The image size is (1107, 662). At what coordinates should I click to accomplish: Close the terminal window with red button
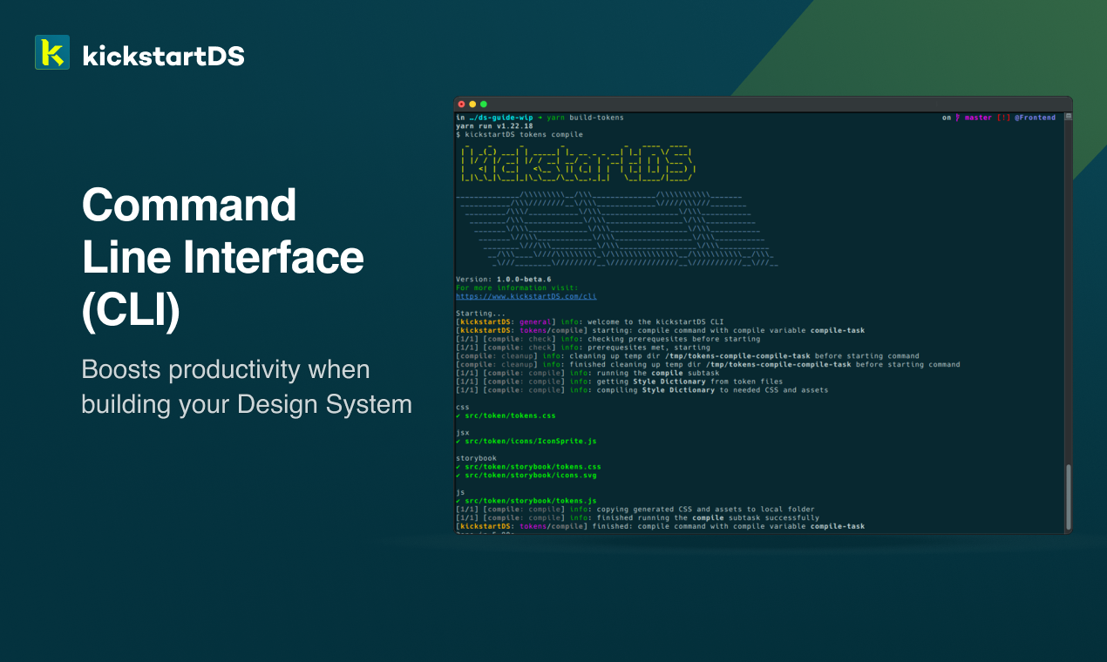coord(462,105)
